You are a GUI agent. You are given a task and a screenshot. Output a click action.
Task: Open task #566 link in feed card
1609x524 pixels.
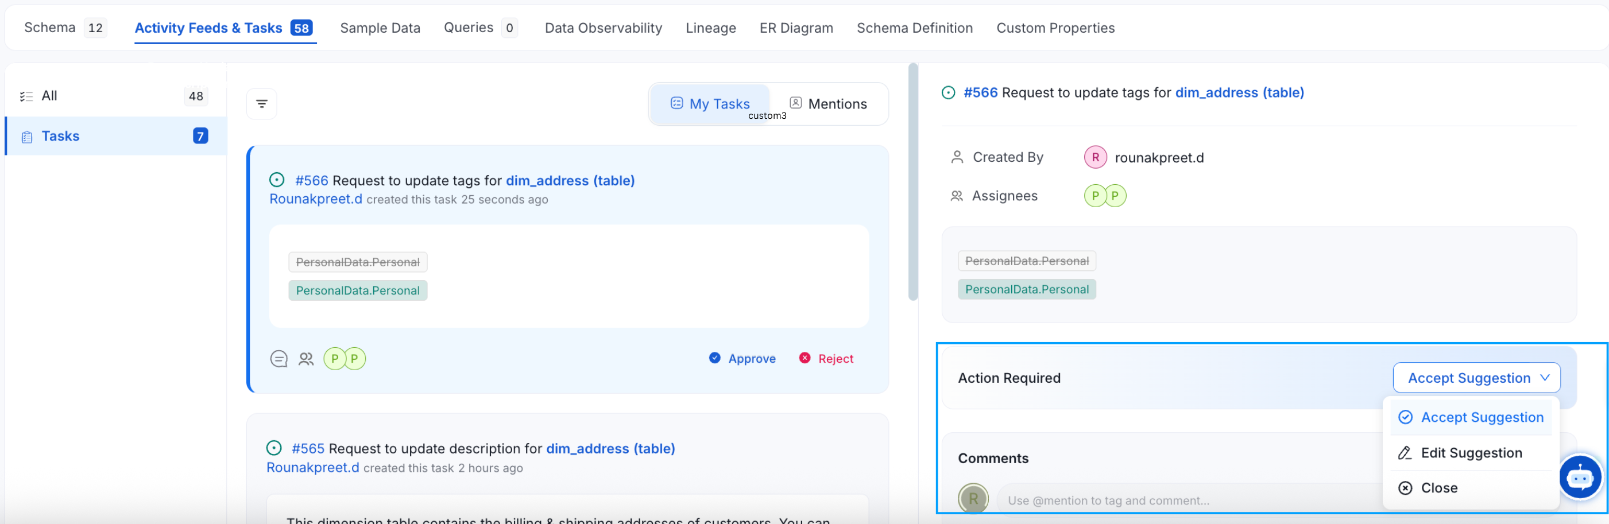[x=311, y=180]
